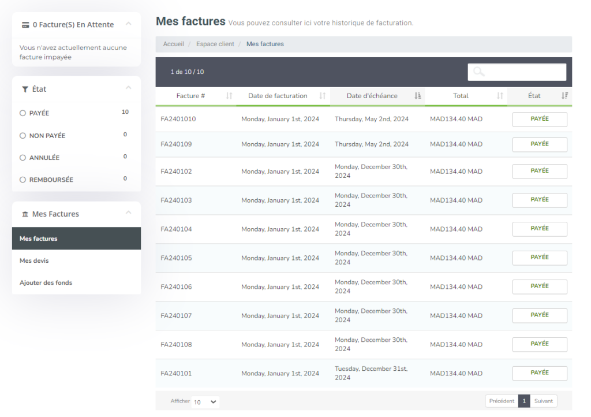Click PAYÉE button for invoice FA2401010
The image size is (591, 417).
click(540, 119)
